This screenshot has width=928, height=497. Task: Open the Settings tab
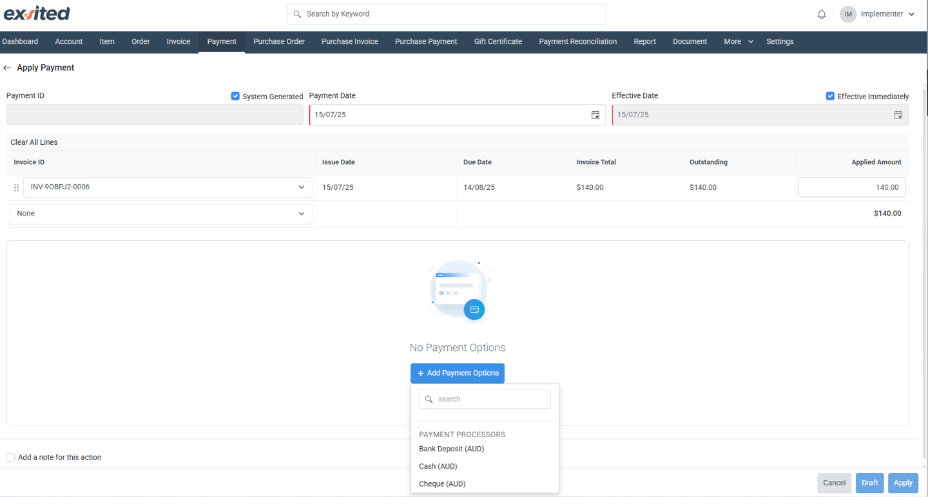(x=780, y=42)
